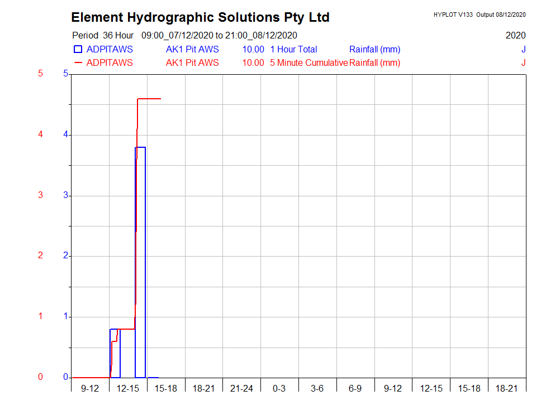Click the '5 Minute Cumulative' series label
The height and width of the screenshot is (405, 541).
tap(309, 62)
